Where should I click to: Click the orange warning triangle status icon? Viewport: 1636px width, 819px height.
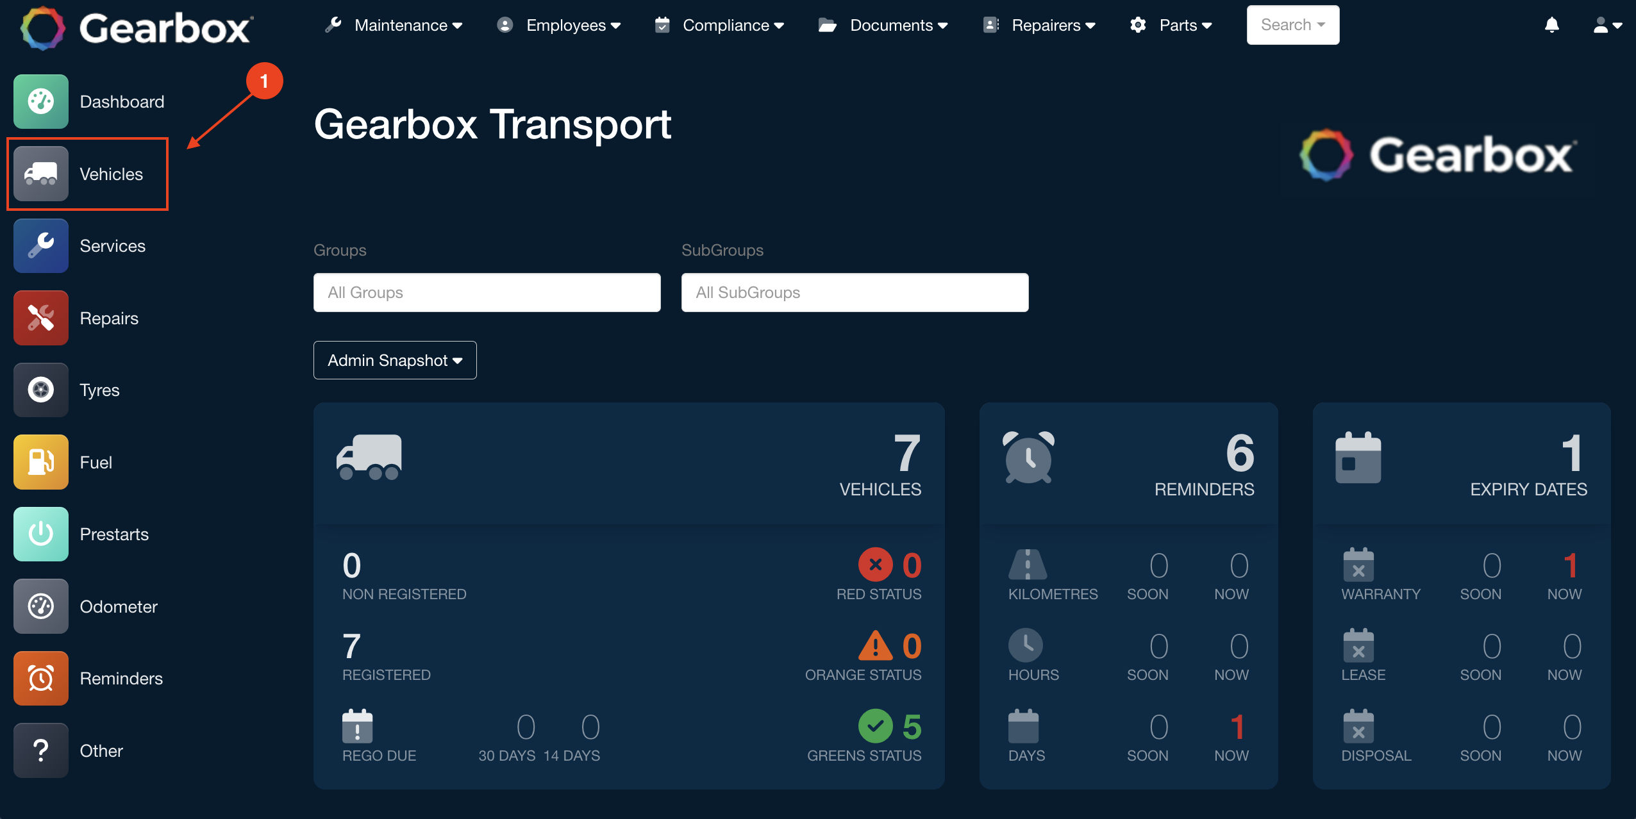pyautogui.click(x=875, y=645)
